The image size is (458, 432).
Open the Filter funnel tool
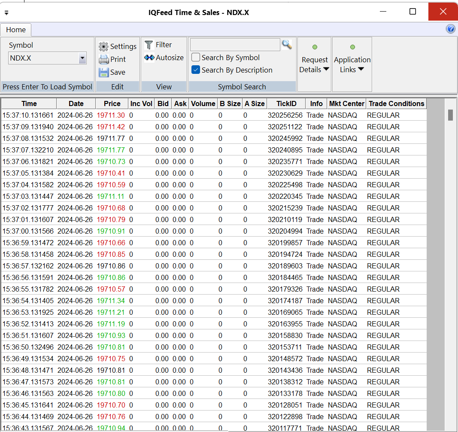point(149,45)
